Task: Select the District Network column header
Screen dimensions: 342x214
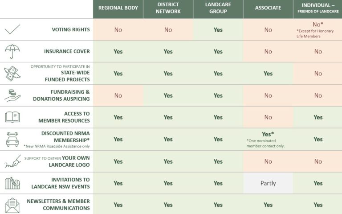Action: click(x=168, y=8)
